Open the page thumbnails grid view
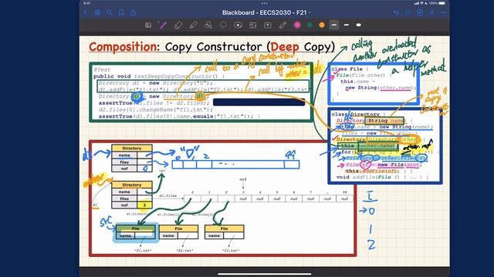This screenshot has width=494, height=277. [97, 12]
